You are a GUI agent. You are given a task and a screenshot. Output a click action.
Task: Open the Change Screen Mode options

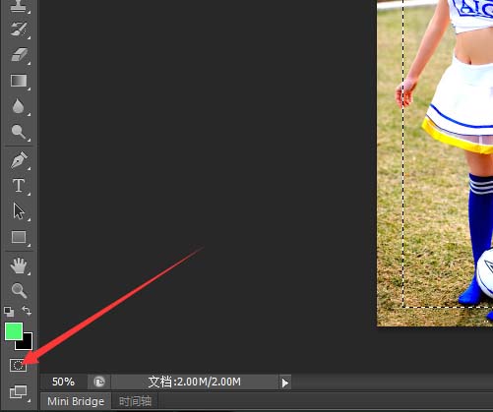click(x=19, y=392)
